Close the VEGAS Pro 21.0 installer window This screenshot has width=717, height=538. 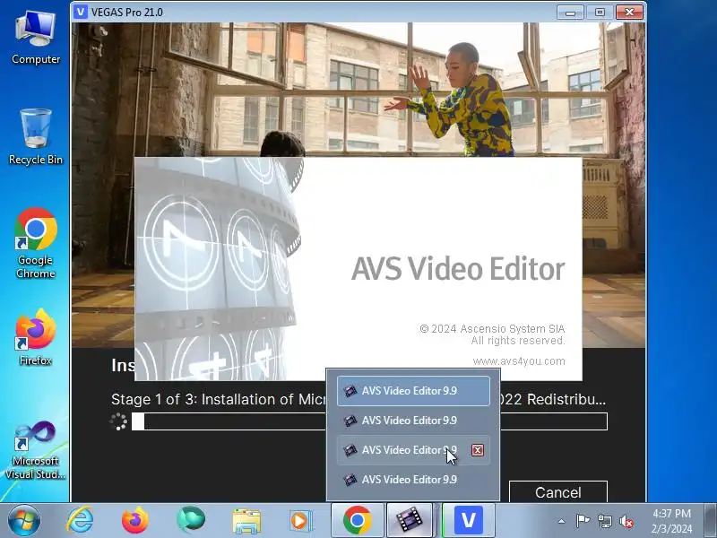(629, 13)
